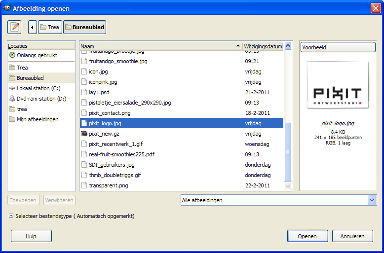Click file icon next to icon.jpg
384x253 pixels.
(84, 72)
